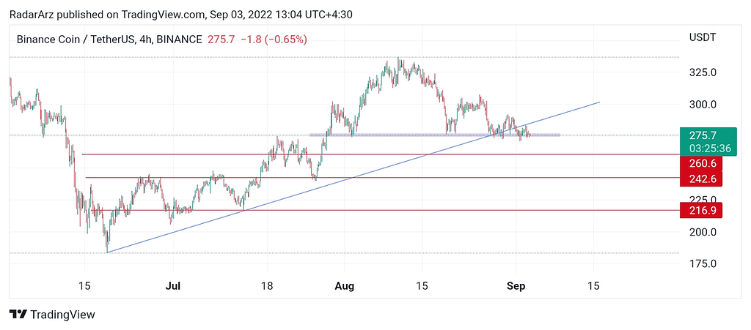Click the TradingView wordmark text

(63, 315)
